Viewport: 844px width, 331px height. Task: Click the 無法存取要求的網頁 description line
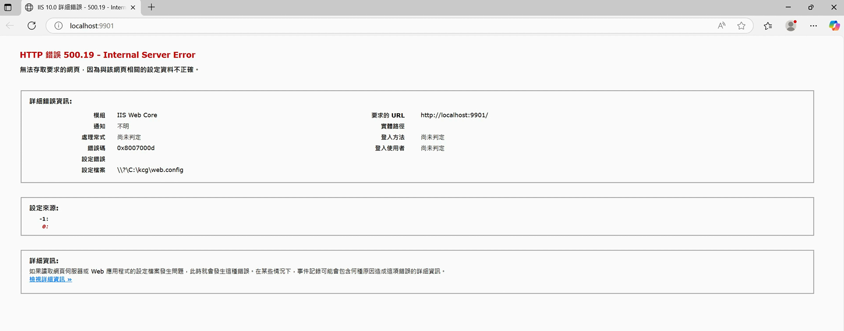coord(109,70)
